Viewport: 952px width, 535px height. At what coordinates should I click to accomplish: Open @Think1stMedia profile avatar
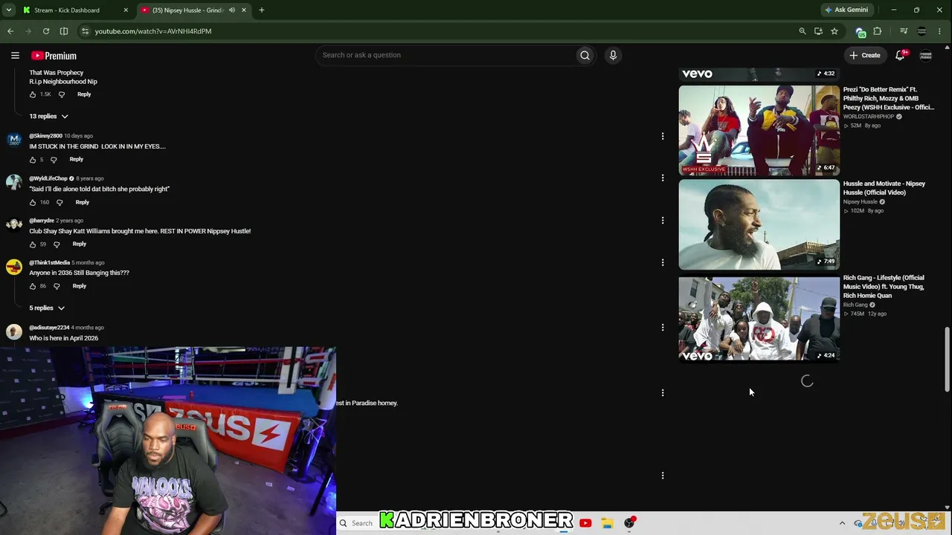pos(14,267)
